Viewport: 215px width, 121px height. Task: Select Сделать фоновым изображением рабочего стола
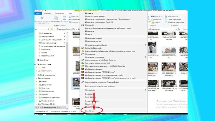pos(108,28)
